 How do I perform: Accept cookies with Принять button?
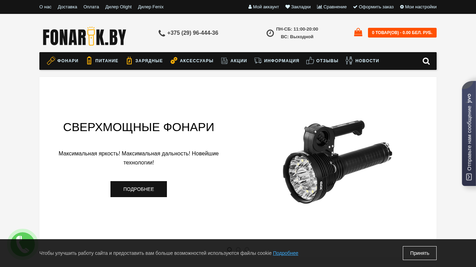pyautogui.click(x=420, y=253)
